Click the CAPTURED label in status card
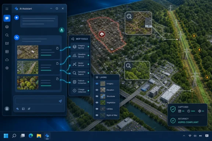This screenshot has width=212, height=141. pyautogui.click(x=183, y=107)
